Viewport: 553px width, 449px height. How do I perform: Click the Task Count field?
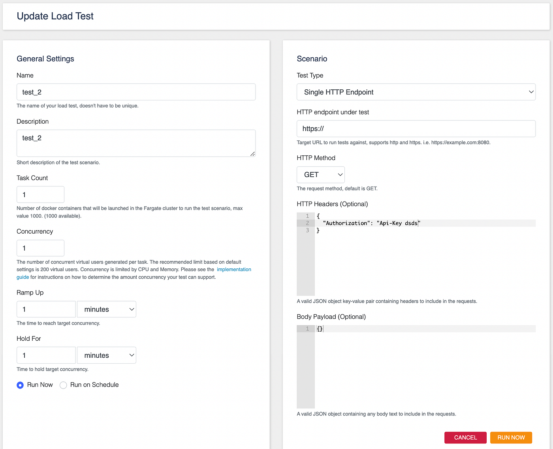[40, 194]
